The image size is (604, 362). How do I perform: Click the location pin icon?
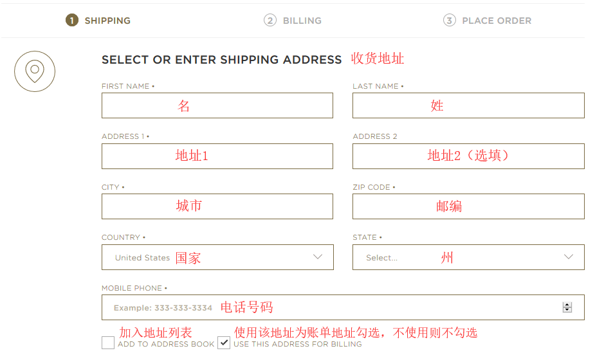click(x=35, y=71)
